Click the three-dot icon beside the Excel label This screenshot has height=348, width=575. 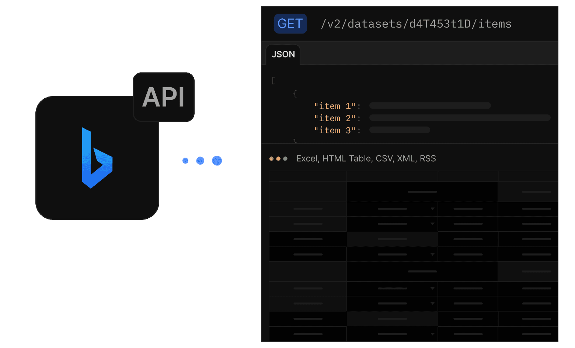pos(278,159)
